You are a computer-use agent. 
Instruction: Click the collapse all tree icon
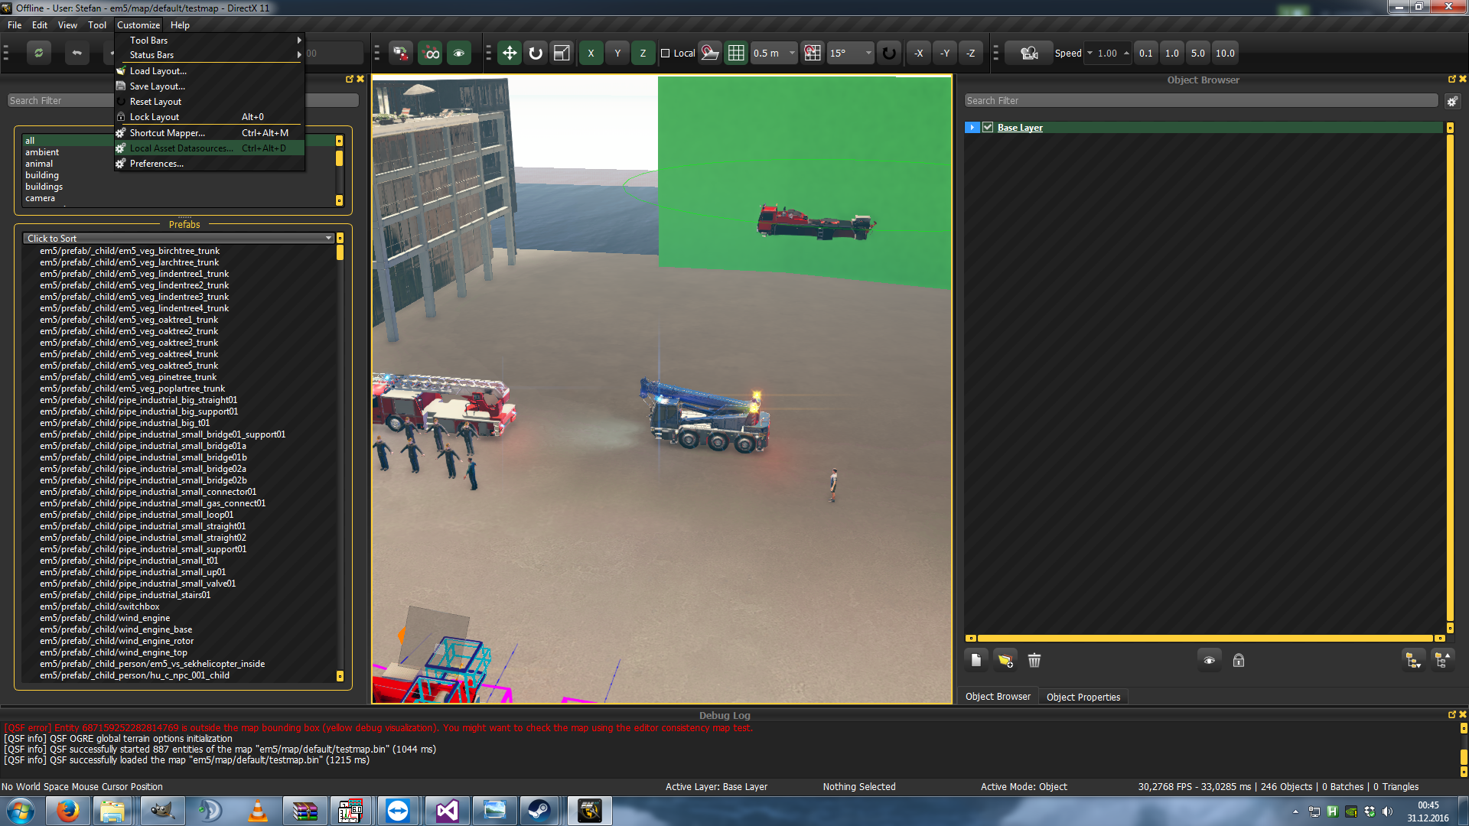tap(1443, 660)
